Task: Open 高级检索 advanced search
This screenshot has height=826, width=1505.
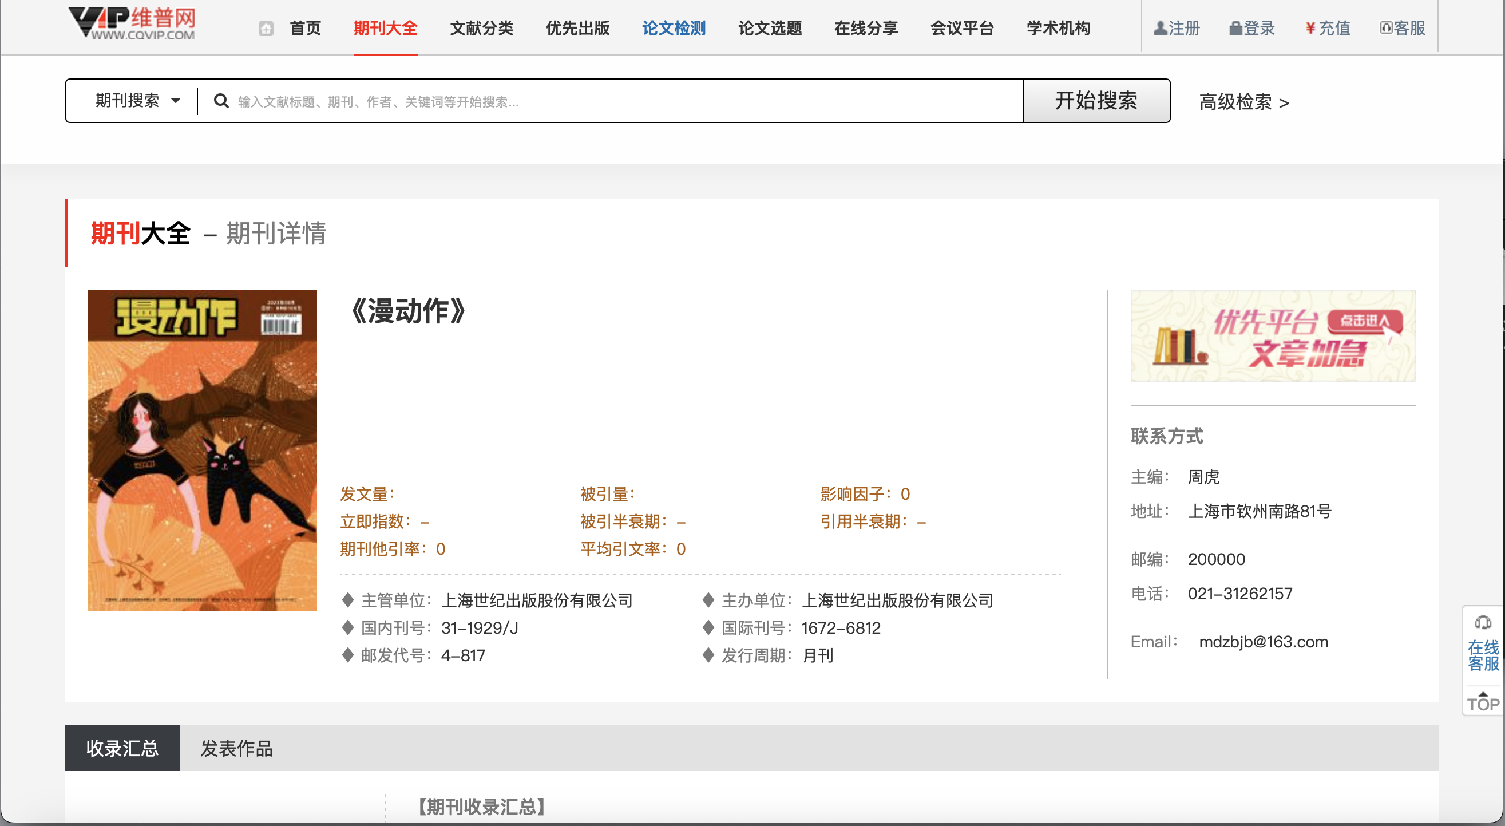Action: (1244, 102)
